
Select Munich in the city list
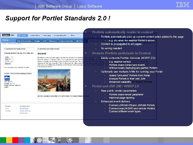pos(8,59)
